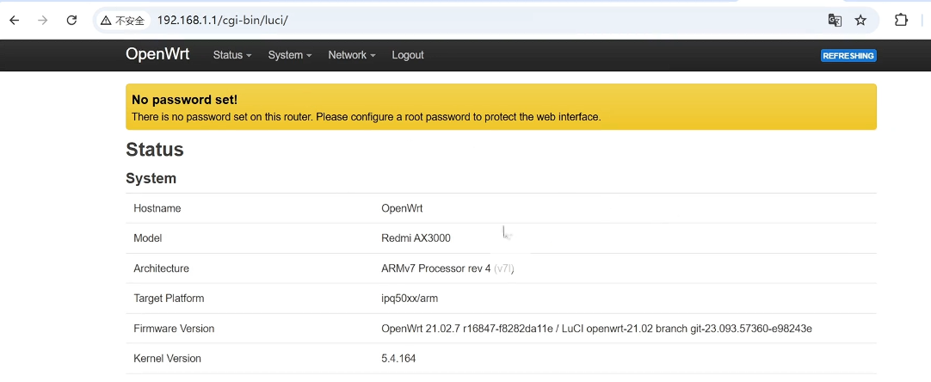This screenshot has width=931, height=382.
Task: Click the browser forward arrow
Action: [x=42, y=20]
